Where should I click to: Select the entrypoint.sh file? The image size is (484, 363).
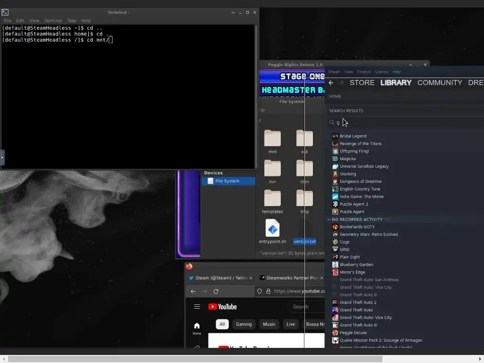(x=273, y=232)
